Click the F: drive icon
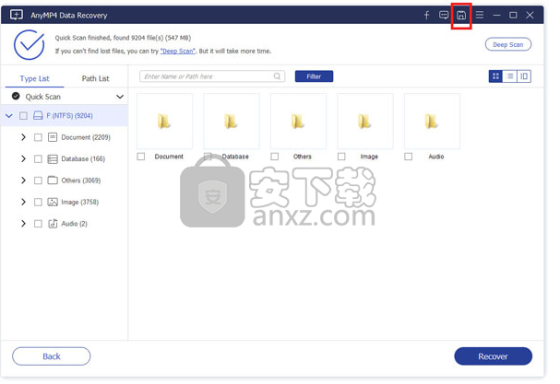 [38, 115]
